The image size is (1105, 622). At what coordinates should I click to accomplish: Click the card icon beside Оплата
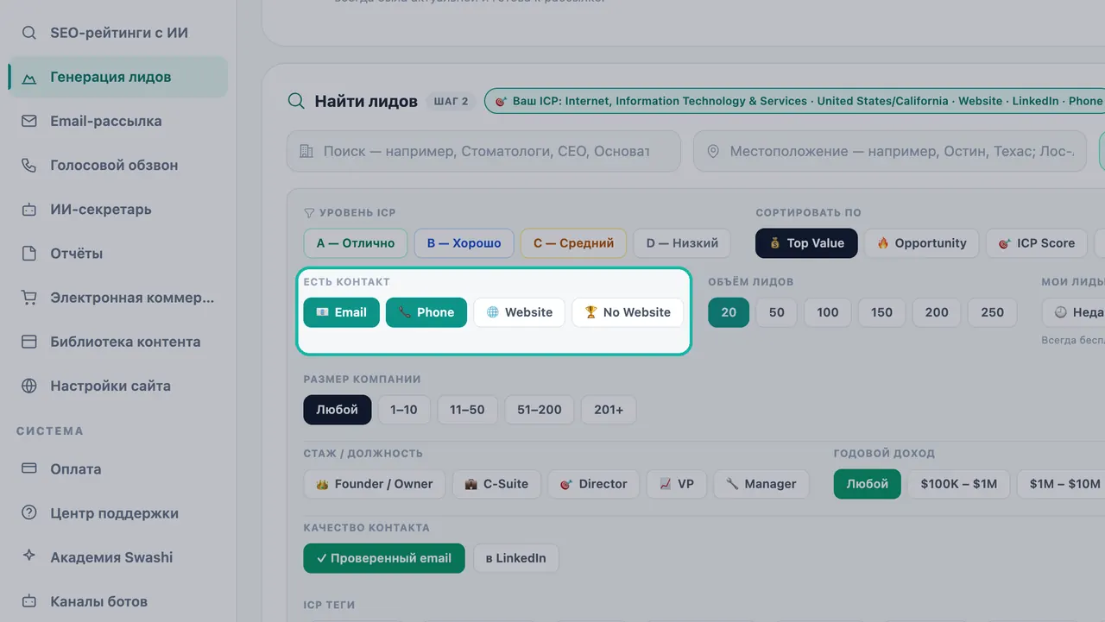(x=29, y=468)
